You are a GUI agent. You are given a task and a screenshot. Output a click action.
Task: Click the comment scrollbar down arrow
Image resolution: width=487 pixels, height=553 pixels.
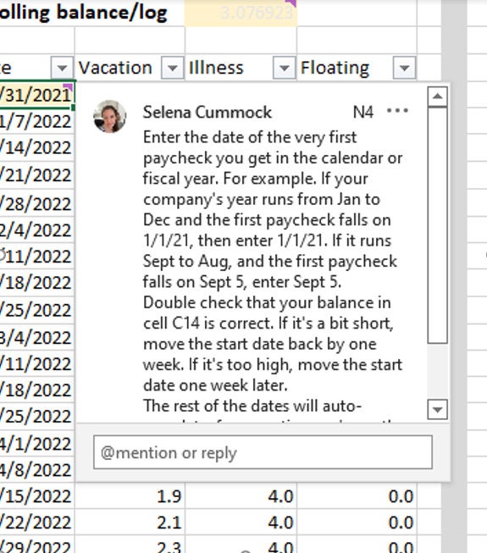[x=437, y=410]
